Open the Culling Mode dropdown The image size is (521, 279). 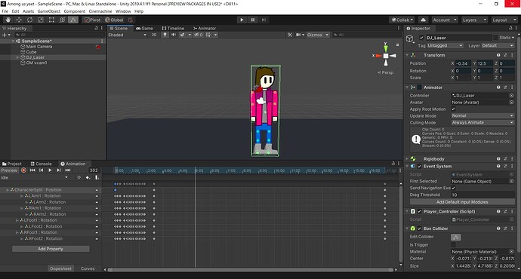(482, 122)
